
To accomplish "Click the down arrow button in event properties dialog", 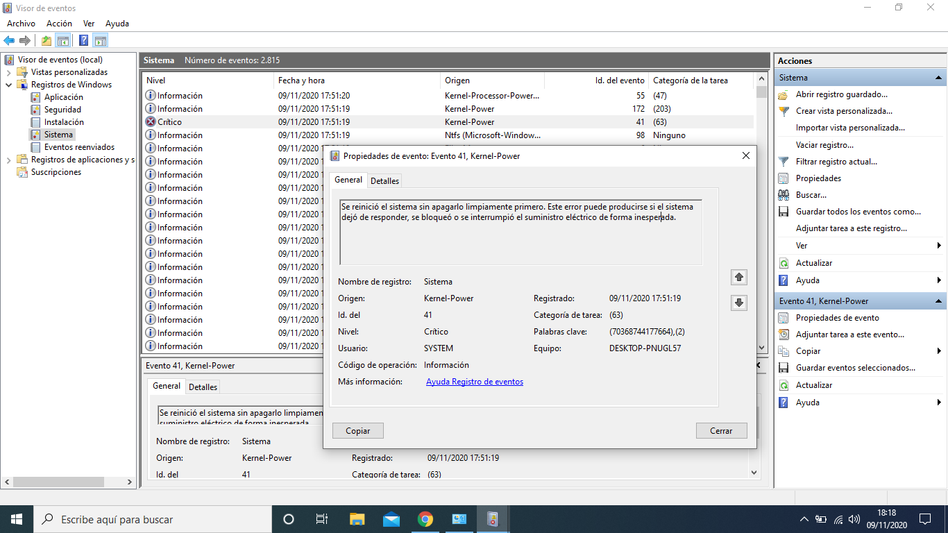I will click(739, 303).
